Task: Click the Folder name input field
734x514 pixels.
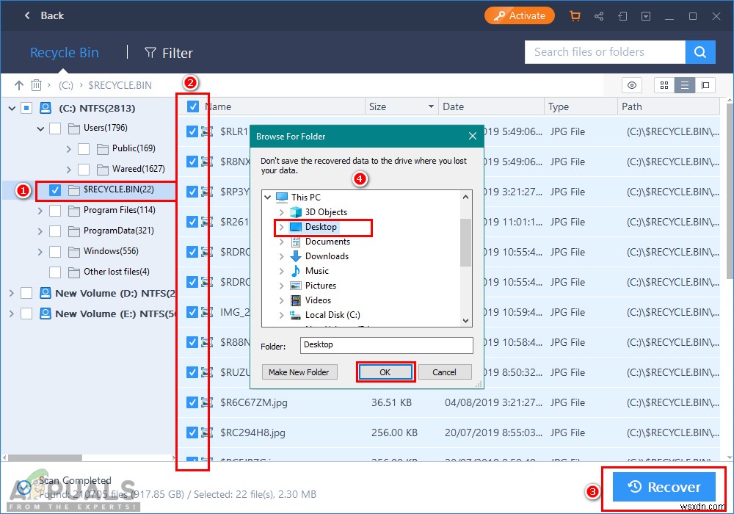Action: point(386,345)
